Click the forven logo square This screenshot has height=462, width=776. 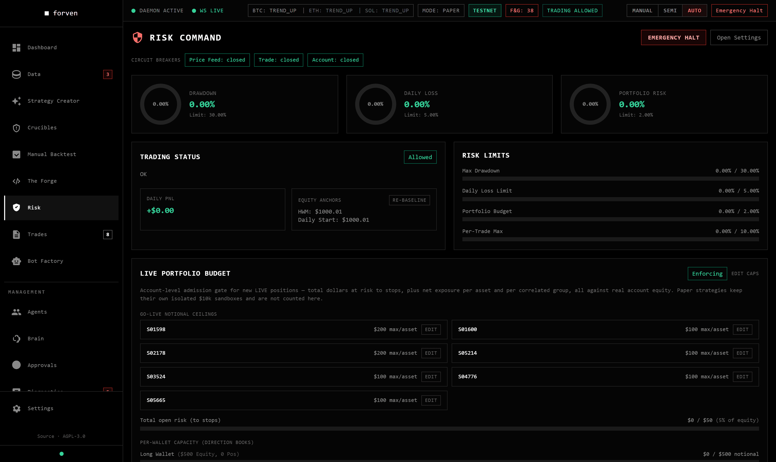[x=47, y=13]
